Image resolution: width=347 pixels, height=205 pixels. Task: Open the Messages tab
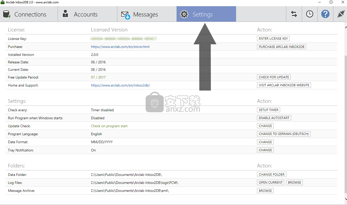pos(147,14)
